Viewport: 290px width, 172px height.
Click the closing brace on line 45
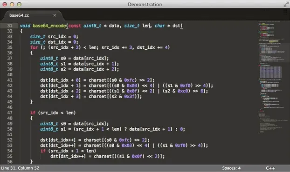pyautogui.click(x=31, y=102)
